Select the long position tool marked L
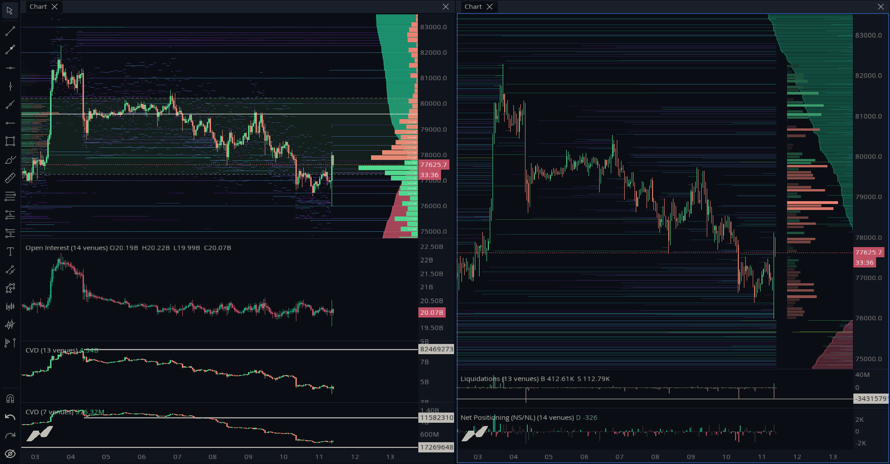This screenshot has height=464, width=890. 10,215
